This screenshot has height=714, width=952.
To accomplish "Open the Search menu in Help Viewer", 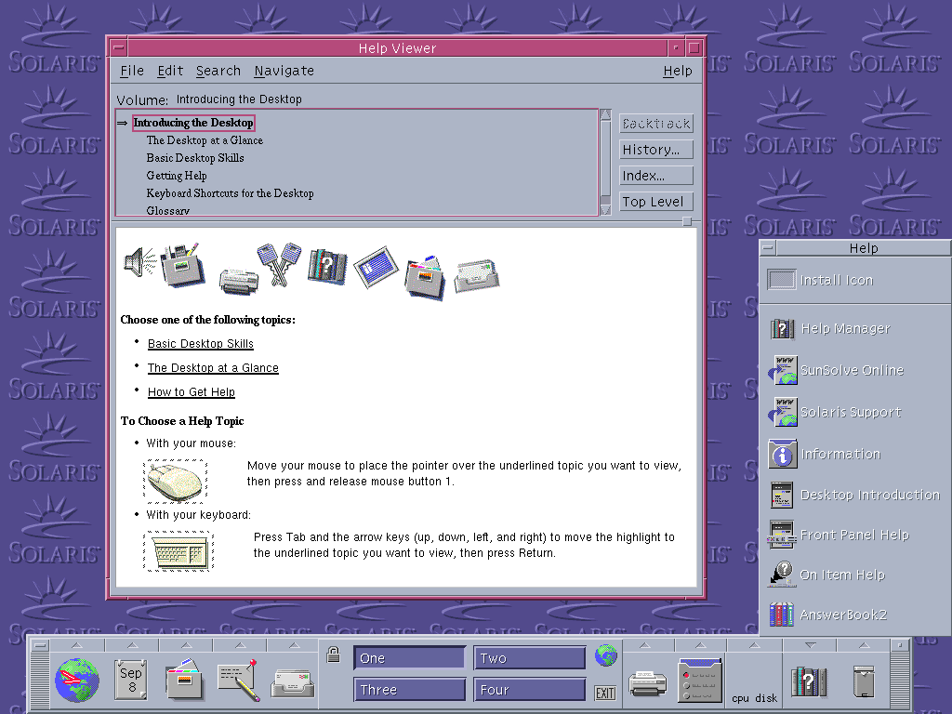I will click(x=218, y=71).
